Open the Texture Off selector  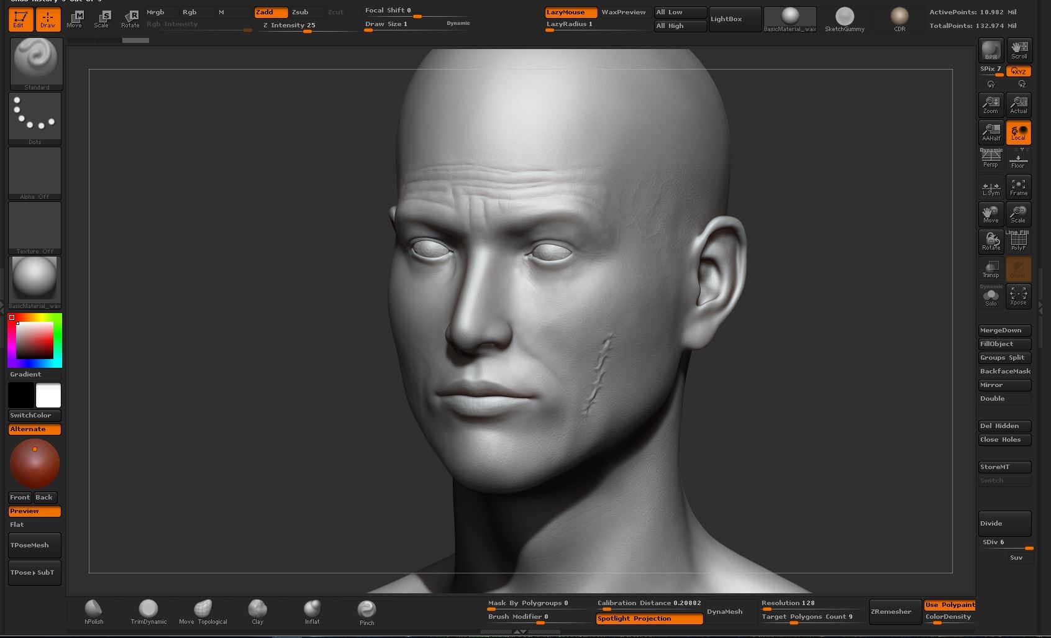click(x=35, y=228)
